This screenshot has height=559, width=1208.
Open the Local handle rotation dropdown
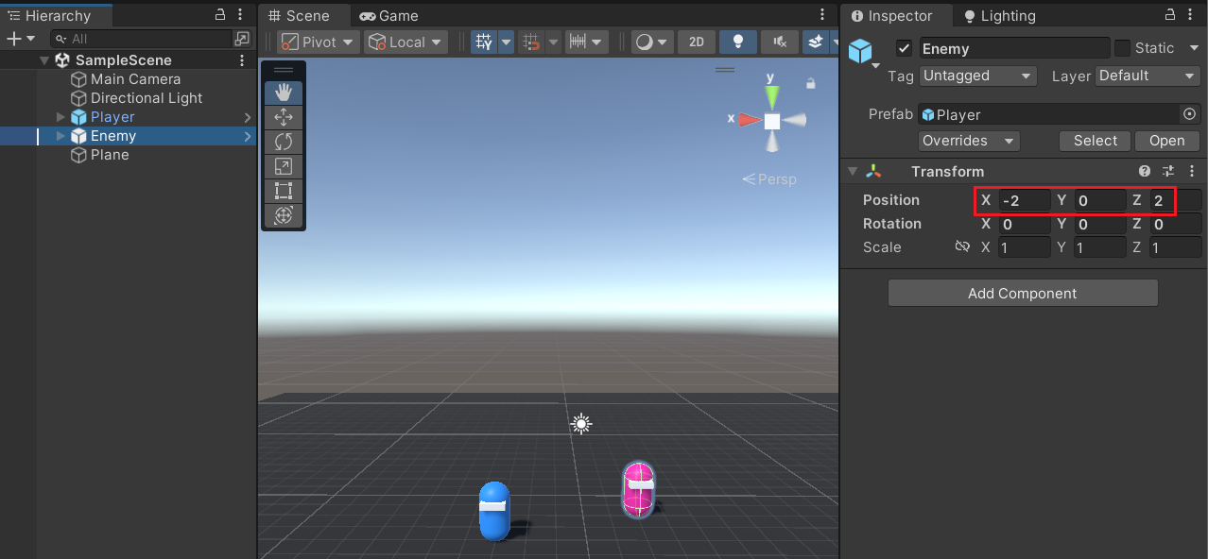(x=406, y=42)
